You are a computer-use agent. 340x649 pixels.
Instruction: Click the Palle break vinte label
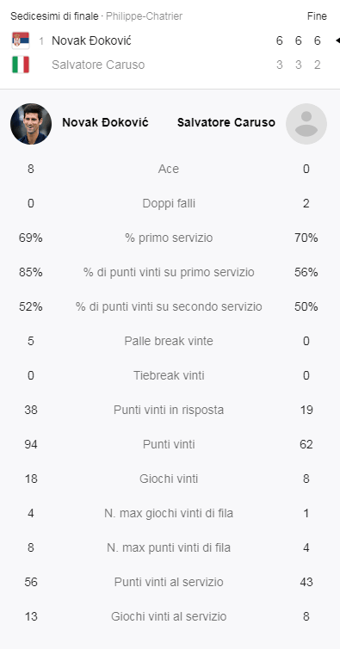click(x=169, y=341)
